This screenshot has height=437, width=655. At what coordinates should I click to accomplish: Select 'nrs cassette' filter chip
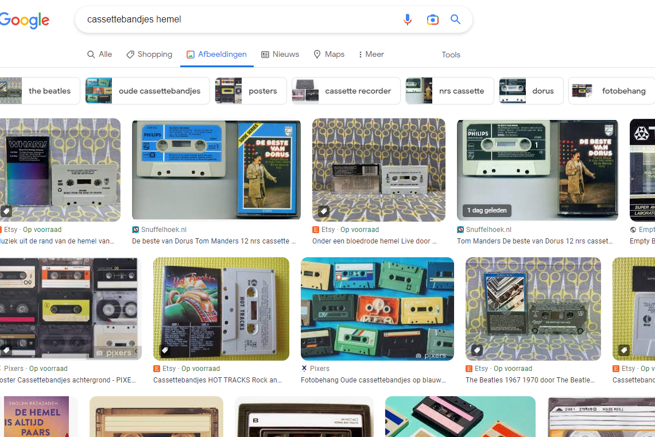[x=449, y=91]
